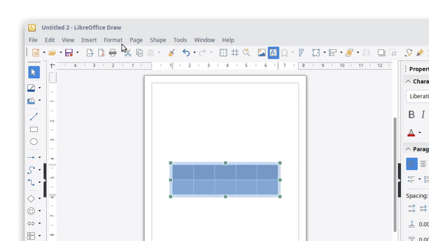Click the New document icon
Image resolution: width=429 pixels, height=241 pixels.
(x=36, y=53)
